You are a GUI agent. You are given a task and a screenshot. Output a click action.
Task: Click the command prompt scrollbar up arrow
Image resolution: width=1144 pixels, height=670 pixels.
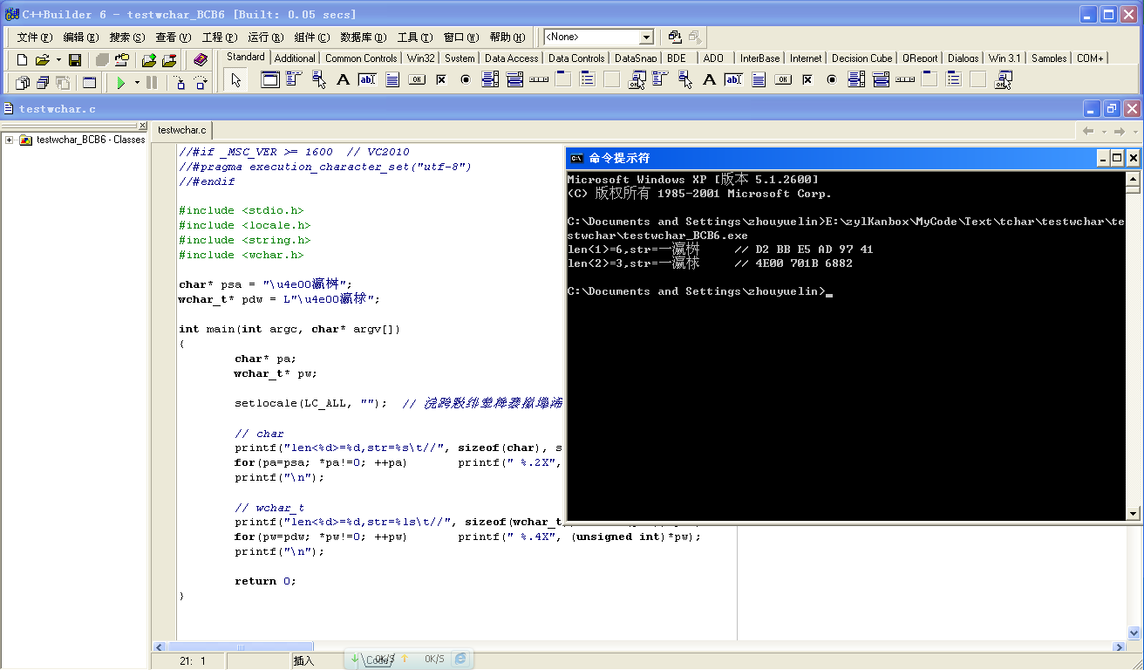tap(1133, 177)
